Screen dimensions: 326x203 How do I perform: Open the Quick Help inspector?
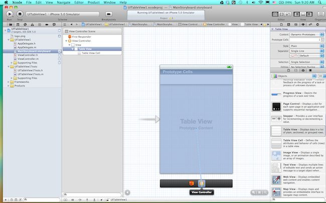[x=288, y=24]
